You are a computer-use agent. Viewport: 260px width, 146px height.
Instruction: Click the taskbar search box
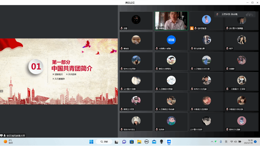click(x=105, y=142)
